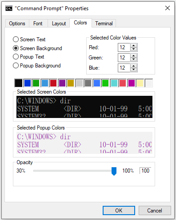Open the Terminal tab
The image size is (176, 220).
pos(104,24)
